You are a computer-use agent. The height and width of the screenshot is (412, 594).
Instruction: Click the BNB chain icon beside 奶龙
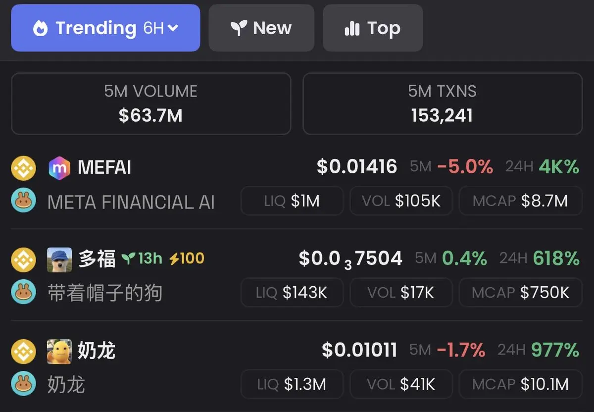click(23, 351)
